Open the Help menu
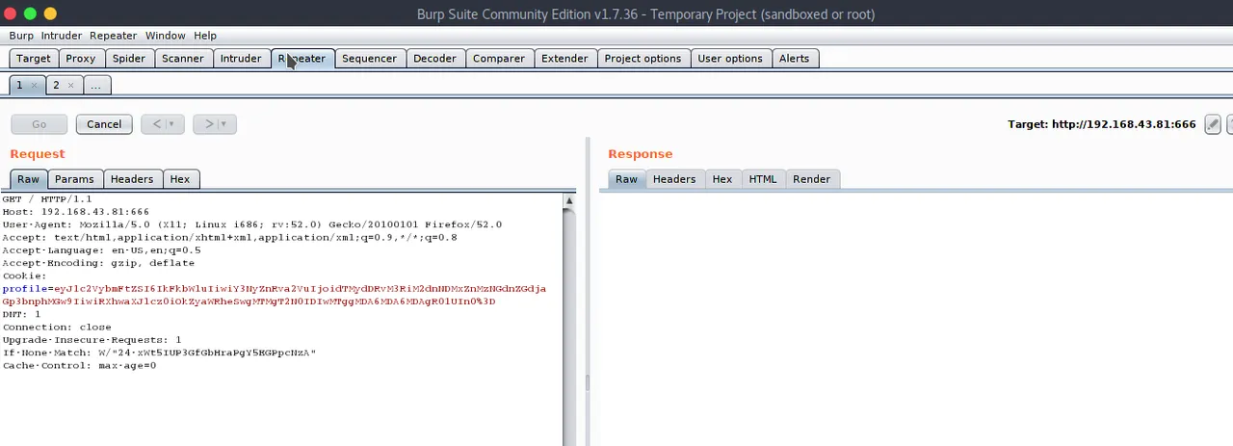Image resolution: width=1233 pixels, height=446 pixels. click(205, 36)
